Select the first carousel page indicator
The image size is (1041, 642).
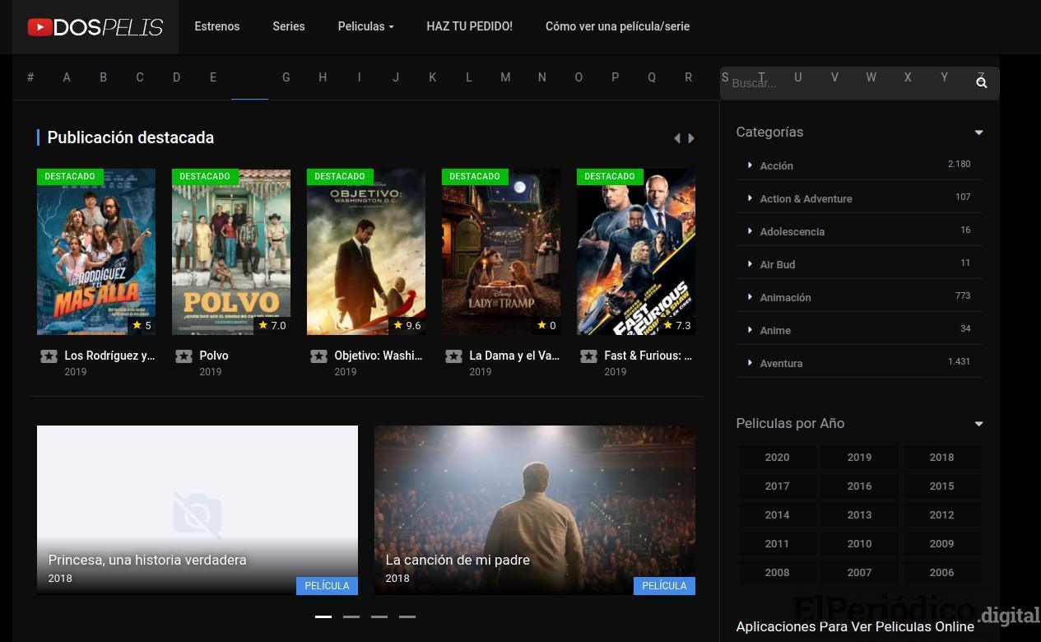(x=323, y=616)
